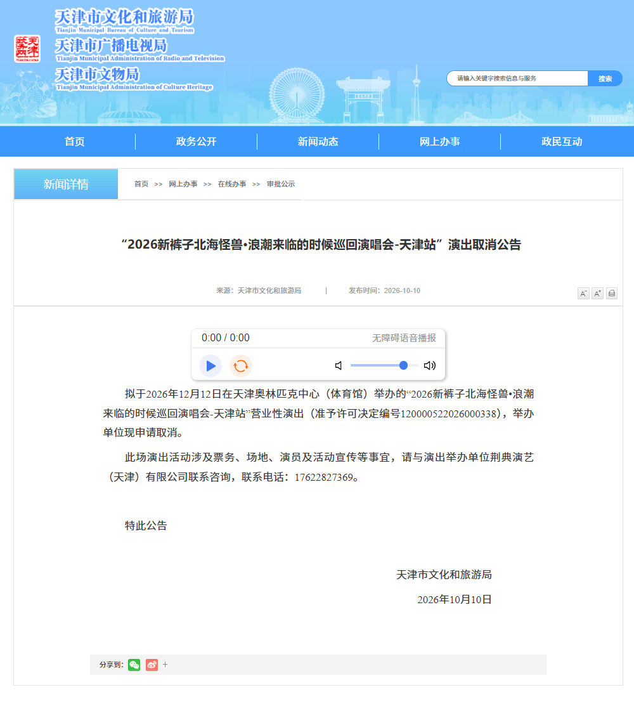Adjust the audio volume slider
Viewport: 634px width, 704px height.
pos(385,365)
